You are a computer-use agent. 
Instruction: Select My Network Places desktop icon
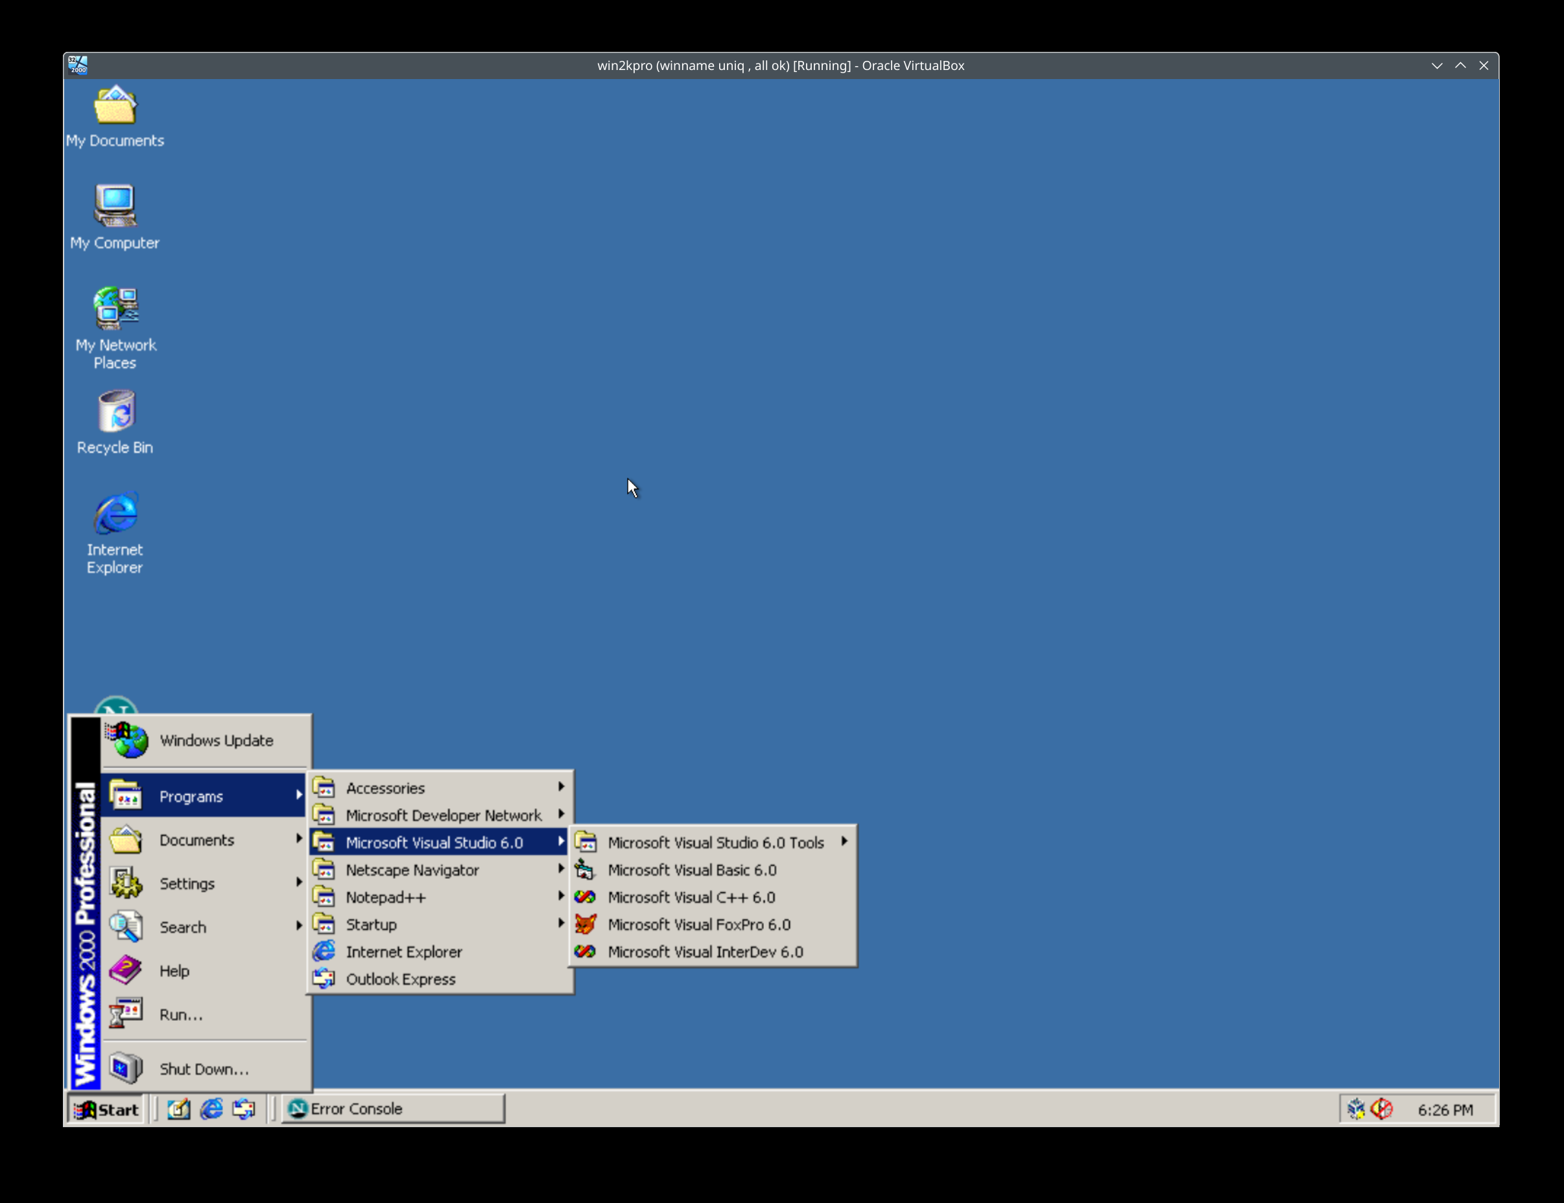[115, 329]
